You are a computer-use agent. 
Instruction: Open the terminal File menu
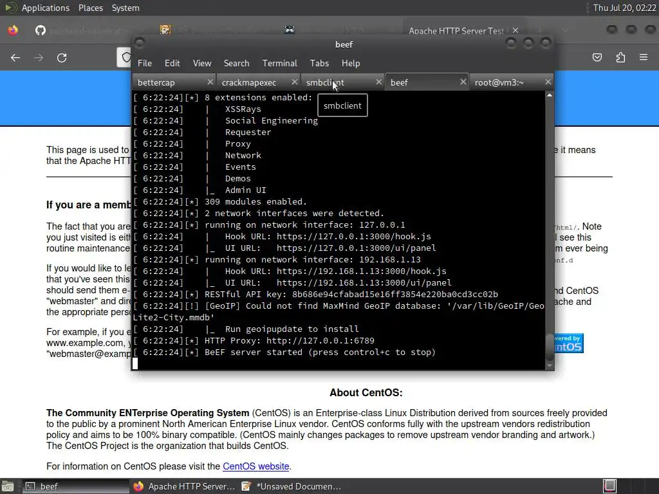(145, 63)
